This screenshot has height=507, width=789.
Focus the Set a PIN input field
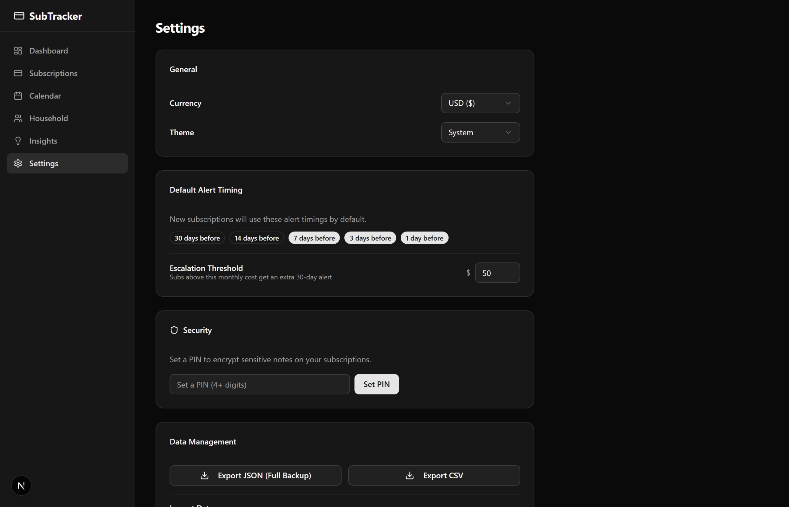259,384
